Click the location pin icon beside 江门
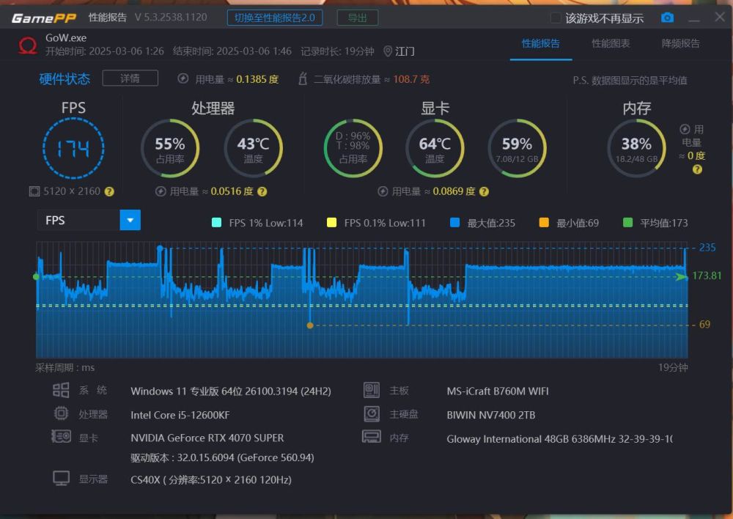 388,51
